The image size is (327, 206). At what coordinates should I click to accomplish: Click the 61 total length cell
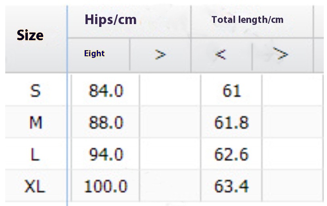click(232, 91)
